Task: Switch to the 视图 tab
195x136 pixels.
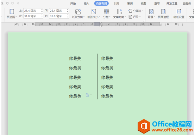Action: [143, 4]
